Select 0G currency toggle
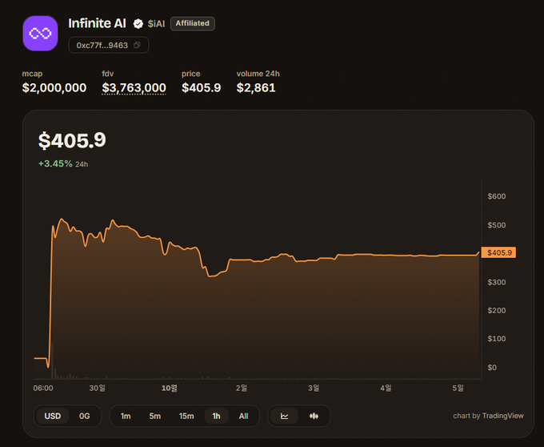Viewport: 544px width, 447px height. [84, 416]
